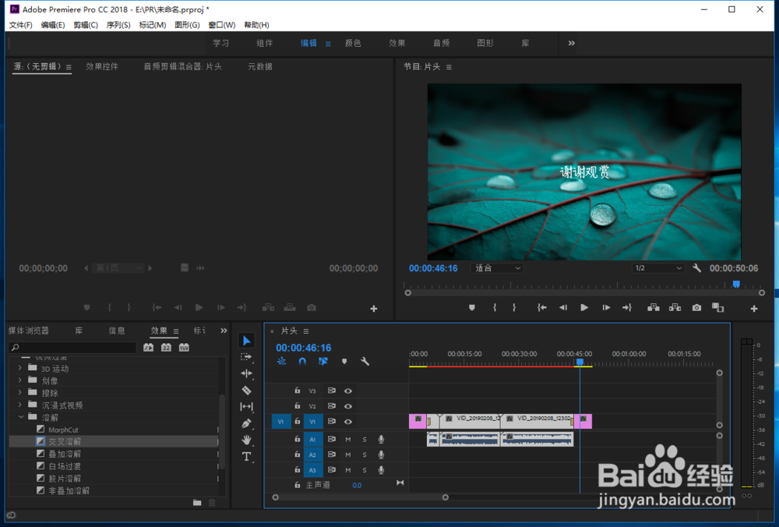Click the Extract button in program monitor
The width and height of the screenshot is (779, 527).
pos(675,308)
